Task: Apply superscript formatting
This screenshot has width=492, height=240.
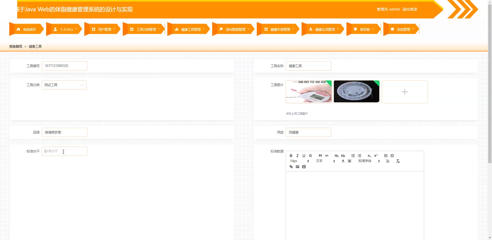Action: click(x=376, y=156)
